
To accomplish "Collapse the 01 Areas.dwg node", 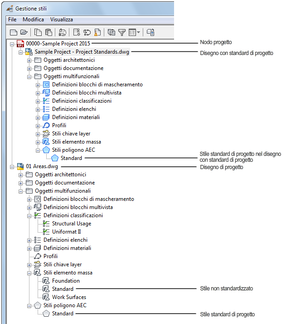I will [x=12, y=167].
